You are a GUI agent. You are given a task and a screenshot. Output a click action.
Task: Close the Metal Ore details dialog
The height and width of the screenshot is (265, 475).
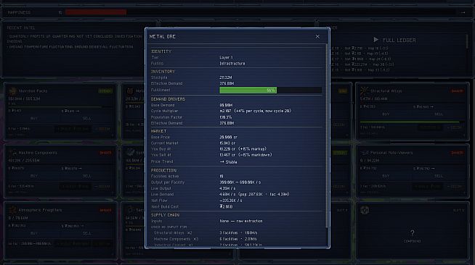(317, 36)
